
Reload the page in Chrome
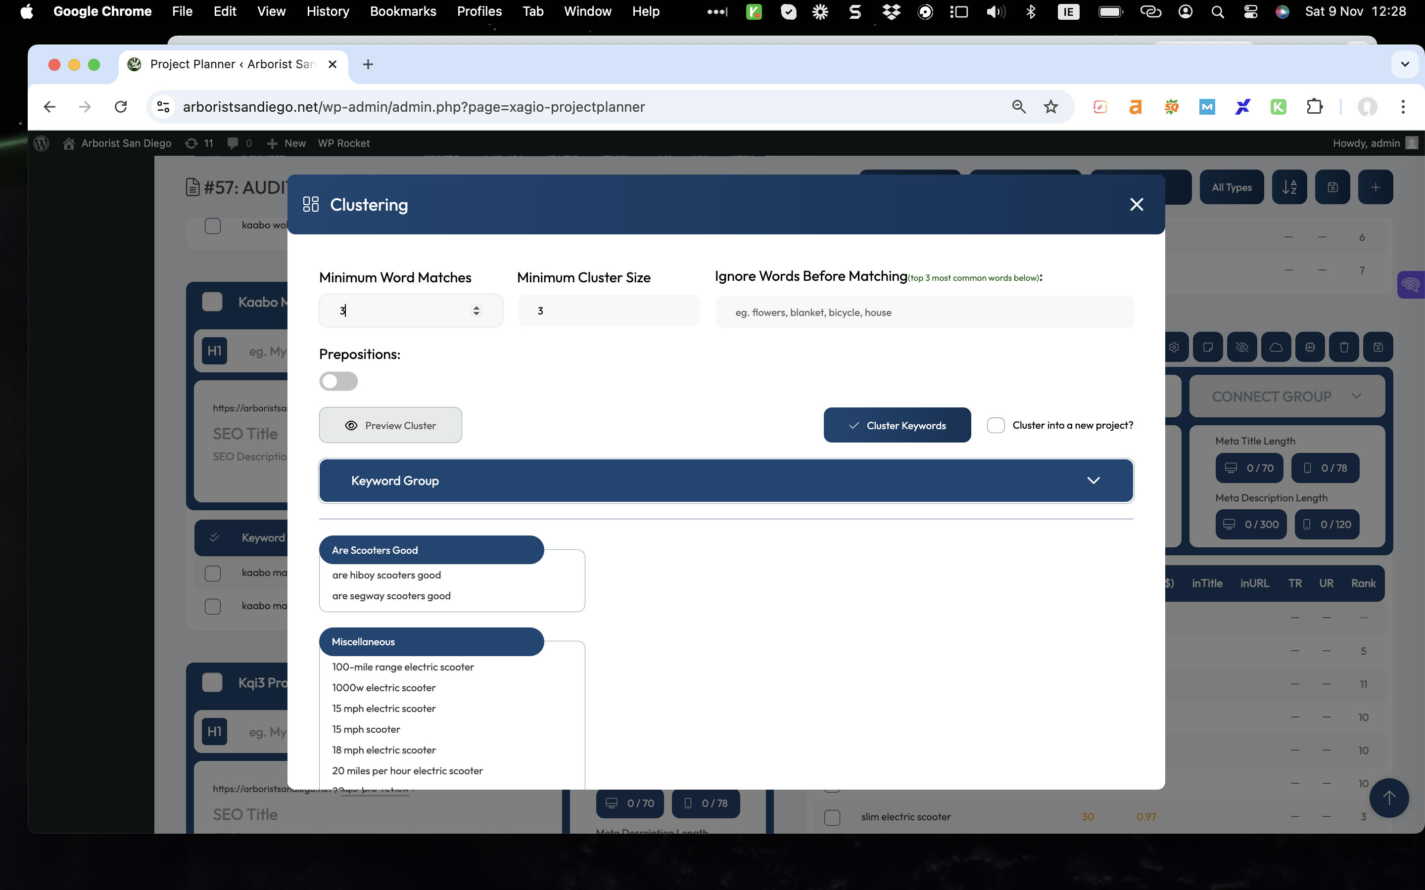[121, 106]
